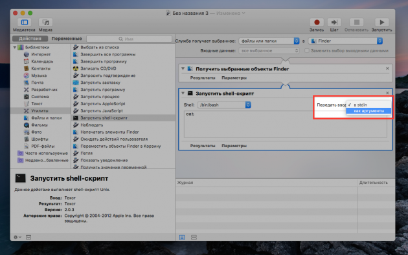Open Результаты of the Finder objects action
The height and width of the screenshot is (255, 408).
203,78
